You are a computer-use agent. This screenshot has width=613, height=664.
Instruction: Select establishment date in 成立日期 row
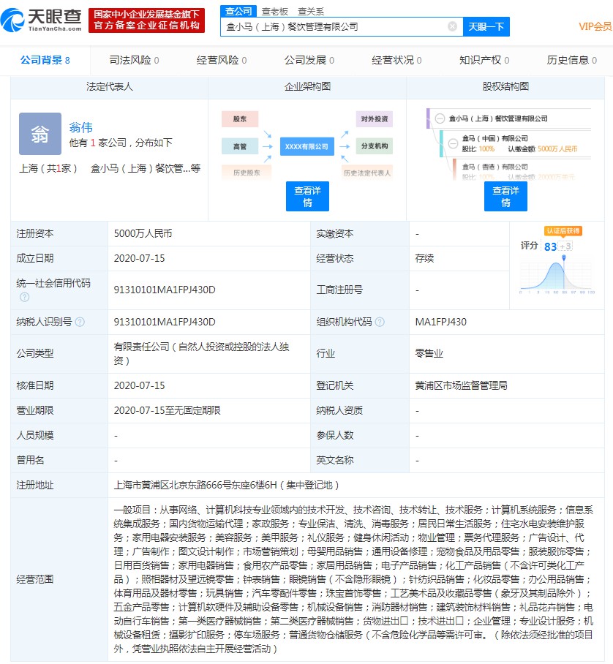[x=139, y=259]
